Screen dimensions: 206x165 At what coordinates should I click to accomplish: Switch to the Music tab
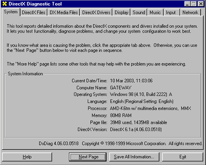pos(155,13)
